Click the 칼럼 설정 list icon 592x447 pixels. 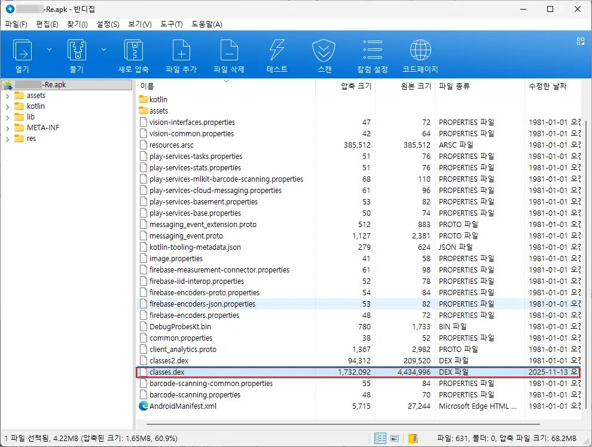click(373, 50)
